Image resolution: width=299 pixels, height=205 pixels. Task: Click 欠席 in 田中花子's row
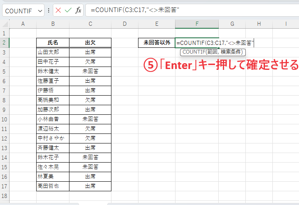pos(90,62)
